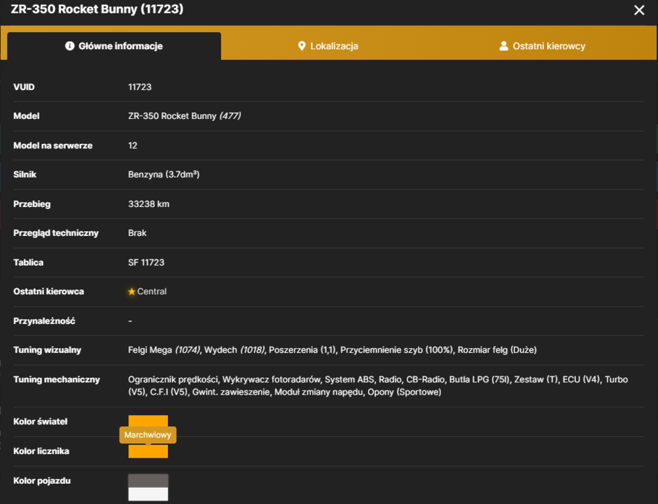Viewport: 658px width, 504px height.
Task: Select the plate number SF 11723
Action: pyautogui.click(x=146, y=263)
